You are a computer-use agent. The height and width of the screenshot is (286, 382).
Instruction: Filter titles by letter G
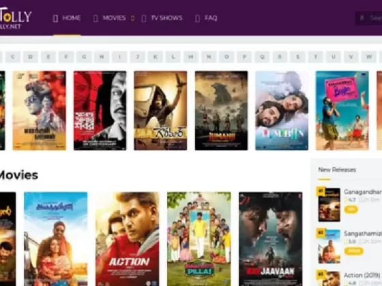coord(84,57)
